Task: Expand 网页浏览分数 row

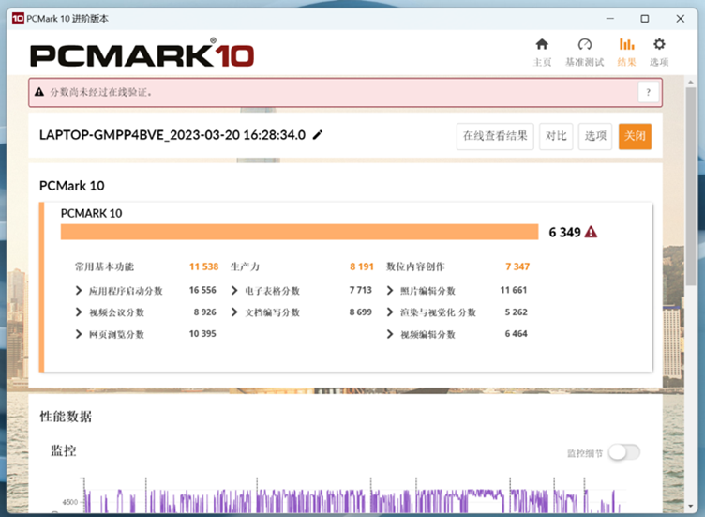Action: [x=79, y=334]
